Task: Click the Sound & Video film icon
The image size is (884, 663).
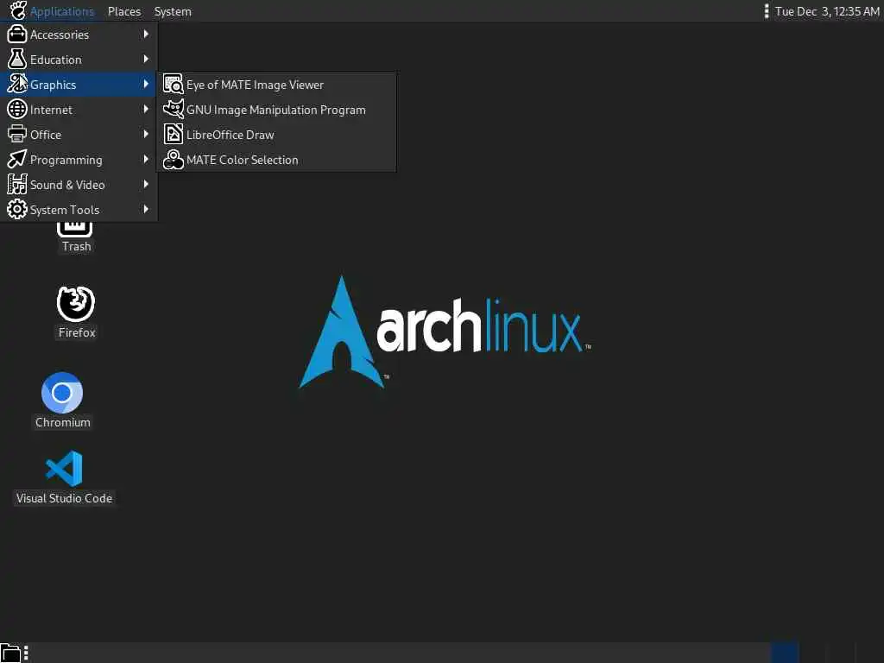Action: pos(17,185)
